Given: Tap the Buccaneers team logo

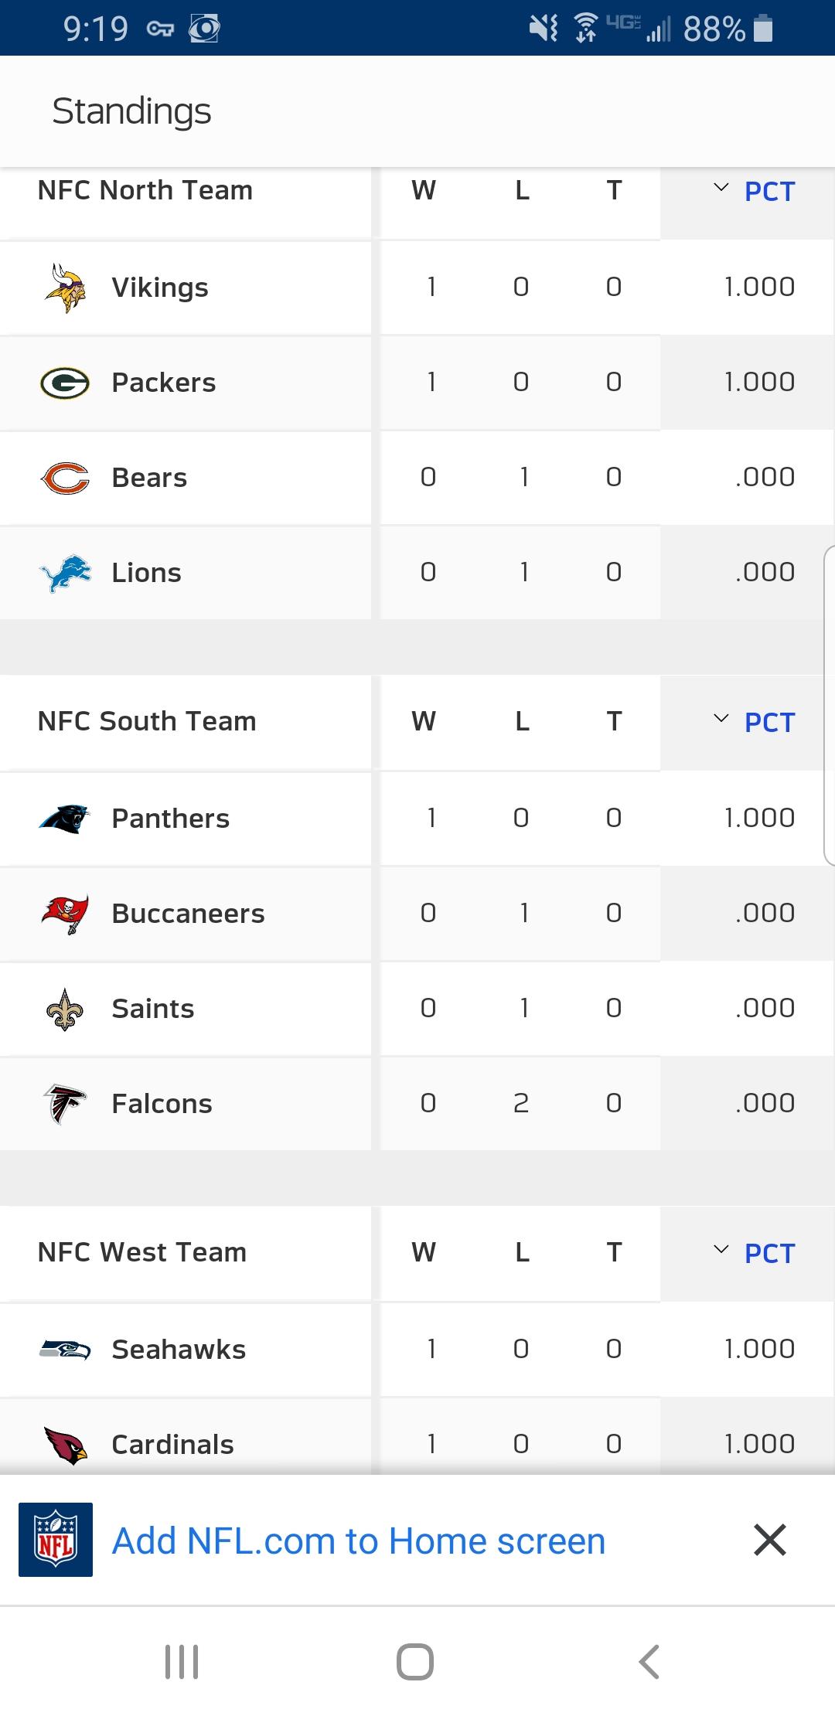Looking at the screenshot, I should (x=65, y=914).
